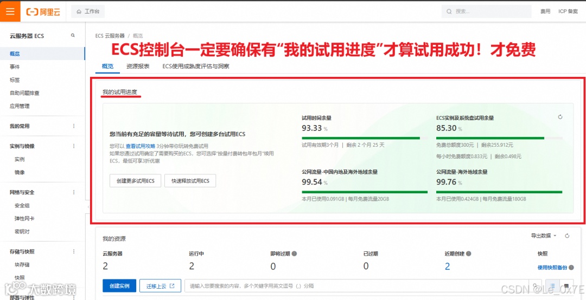Open the 导出数据 dropdown

pyautogui.click(x=544, y=236)
